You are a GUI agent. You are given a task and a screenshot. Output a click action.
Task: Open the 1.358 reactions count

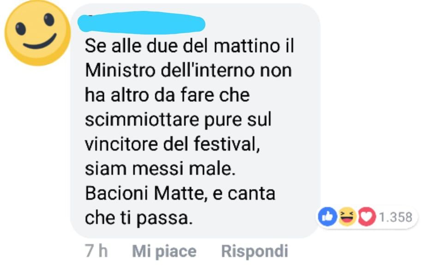(x=395, y=217)
